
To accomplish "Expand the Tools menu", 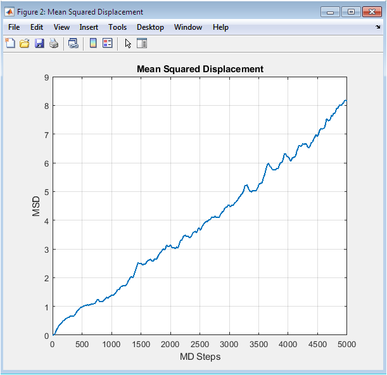I will tap(117, 27).
